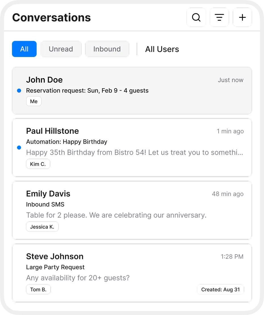The height and width of the screenshot is (315, 264).
Task: Select the 'Kim C.' assignee chip
Action: (x=38, y=164)
